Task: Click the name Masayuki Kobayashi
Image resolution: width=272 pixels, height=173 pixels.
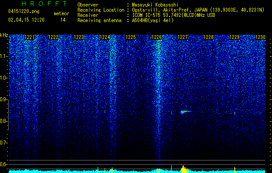Action: point(155,5)
